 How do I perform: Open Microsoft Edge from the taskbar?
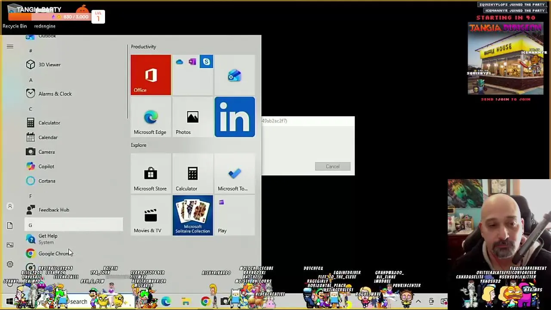[166, 301]
